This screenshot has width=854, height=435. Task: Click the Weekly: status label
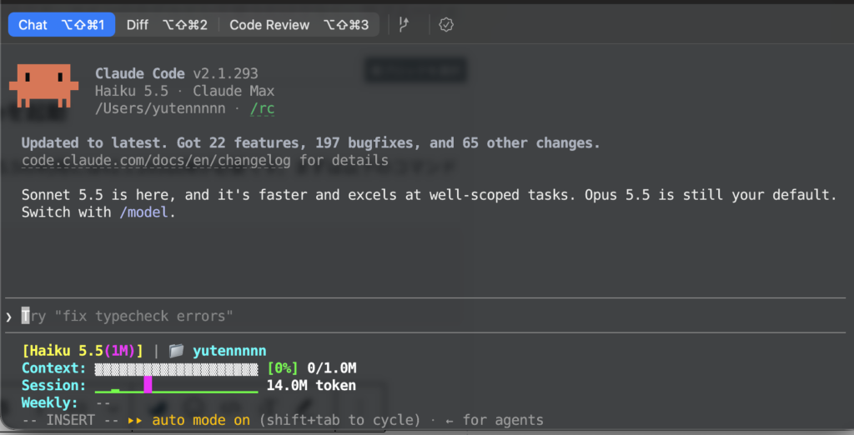50,402
